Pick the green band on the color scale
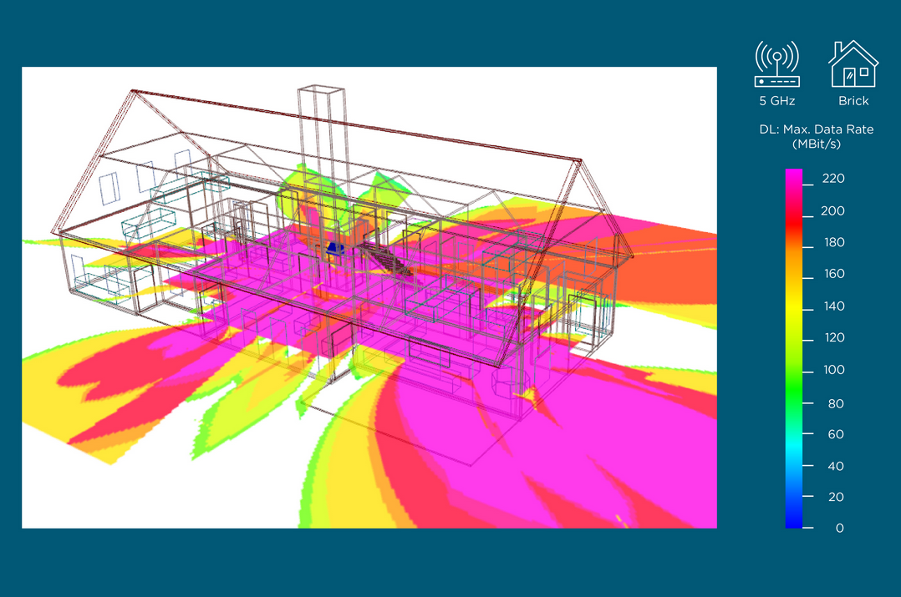Image resolution: width=901 pixels, height=597 pixels. (793, 384)
